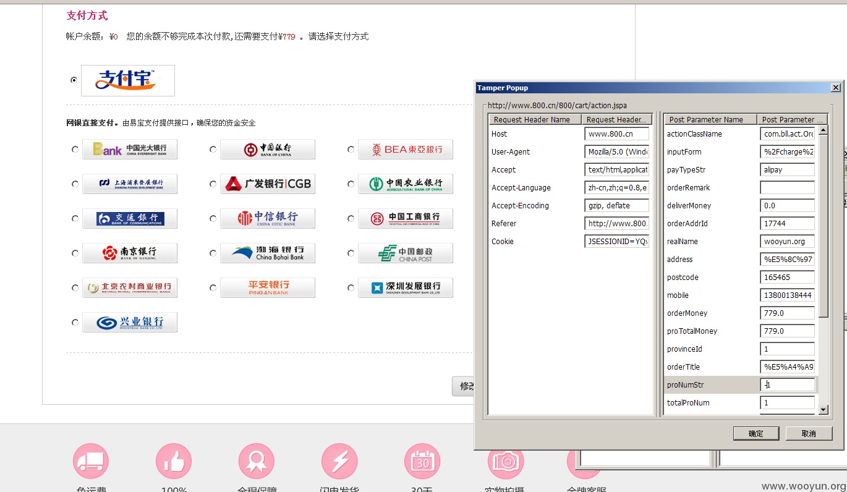Click the thumbs-up 100% icon
847x492 pixels.
point(174,462)
